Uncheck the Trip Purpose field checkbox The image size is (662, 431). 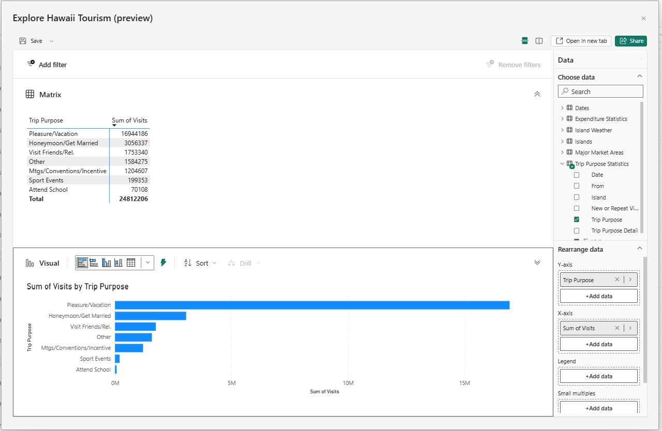577,220
